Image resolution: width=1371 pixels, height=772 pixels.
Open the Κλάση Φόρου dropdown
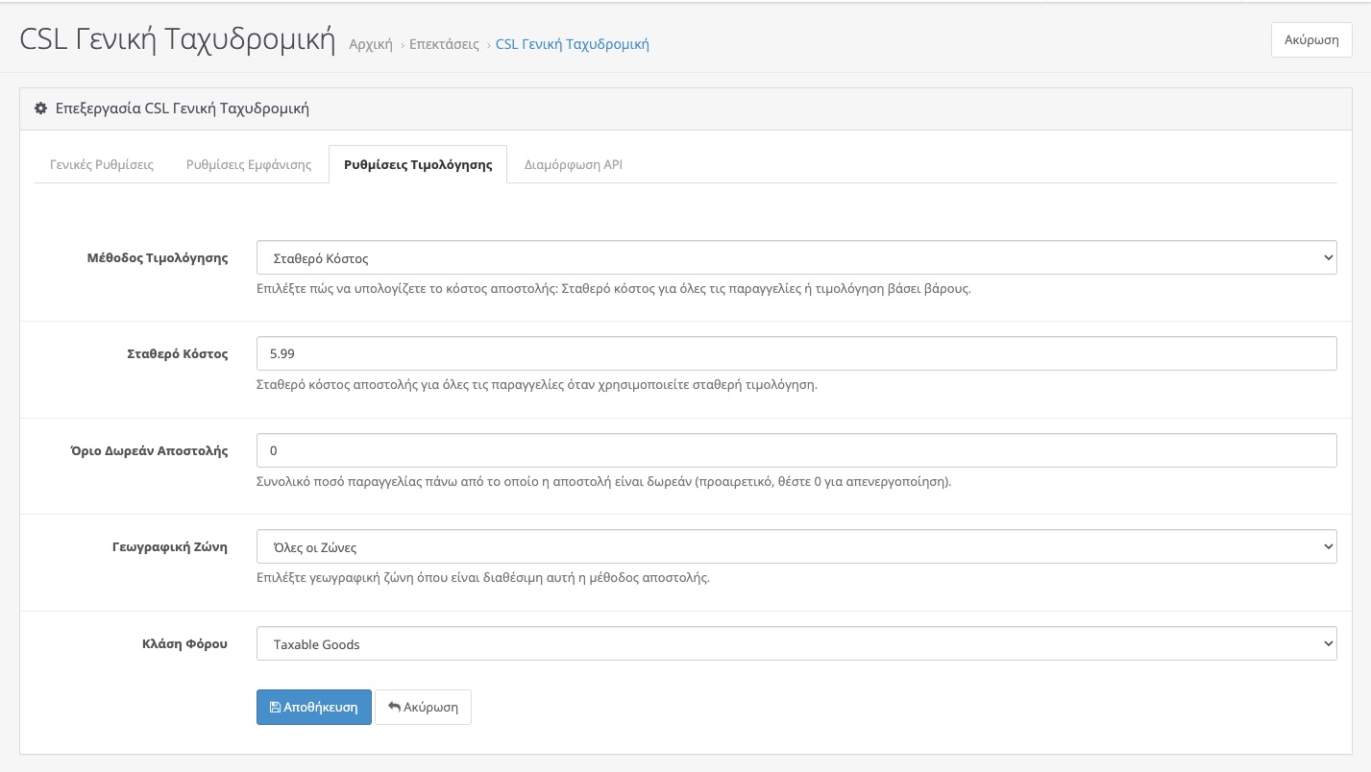click(796, 643)
